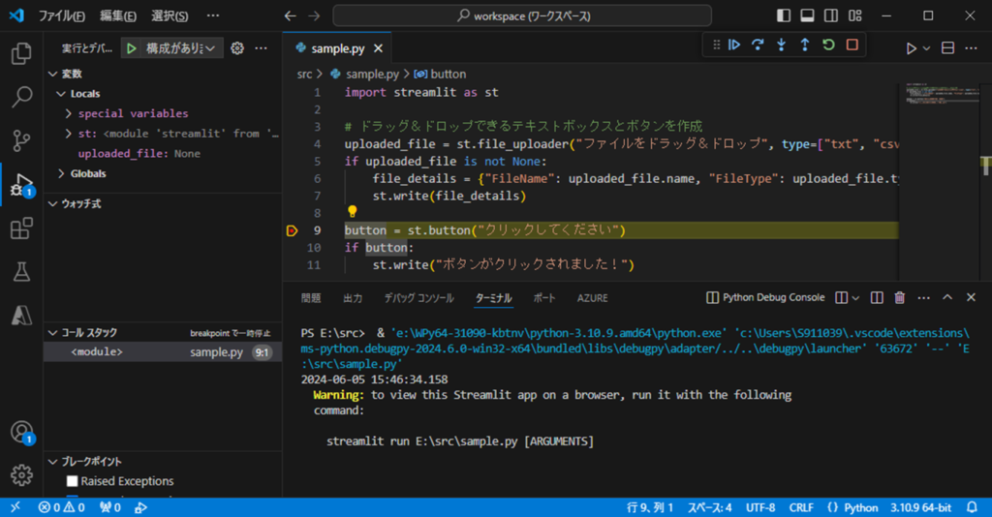Switch to the デバッグ コンソール tab
992x517 pixels.
click(x=418, y=298)
